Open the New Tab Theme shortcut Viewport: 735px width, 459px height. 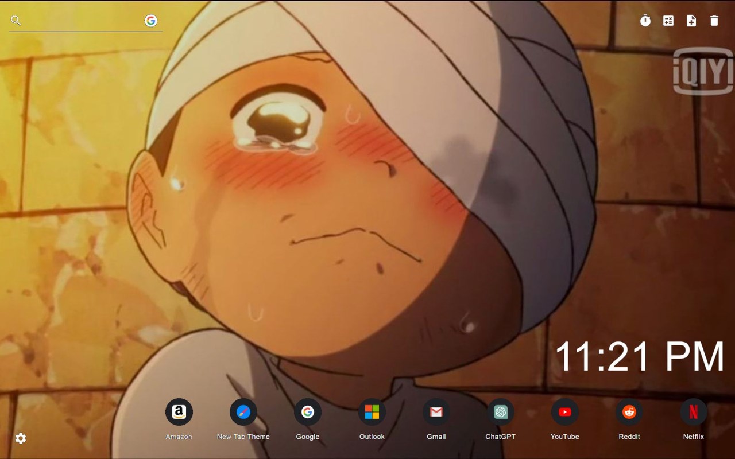(243, 412)
